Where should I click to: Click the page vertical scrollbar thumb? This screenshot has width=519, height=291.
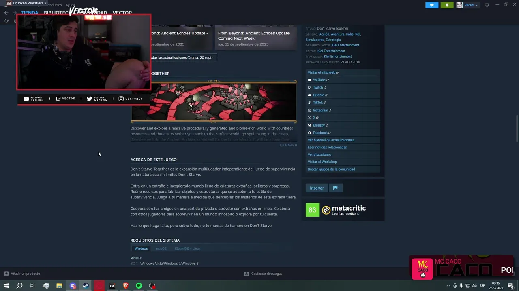pos(517,129)
